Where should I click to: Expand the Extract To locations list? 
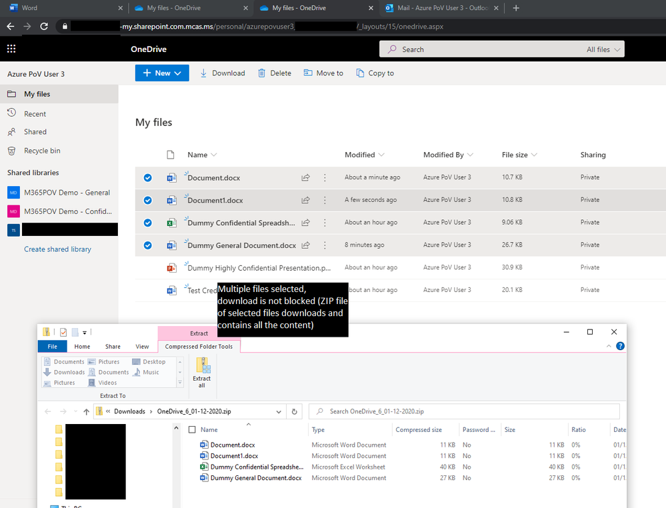click(180, 383)
